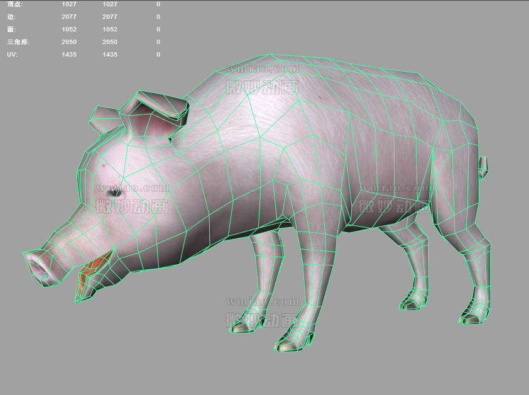The width and height of the screenshot is (529, 395).
Task: Select the first 1435 UV count value
Action: [x=69, y=55]
